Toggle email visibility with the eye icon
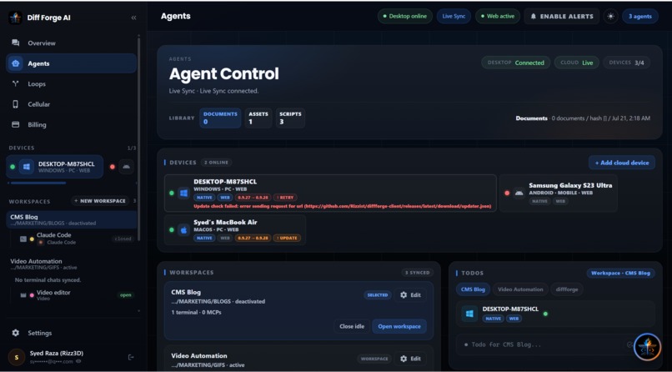Image resolution: width=672 pixels, height=372 pixels. point(78,362)
